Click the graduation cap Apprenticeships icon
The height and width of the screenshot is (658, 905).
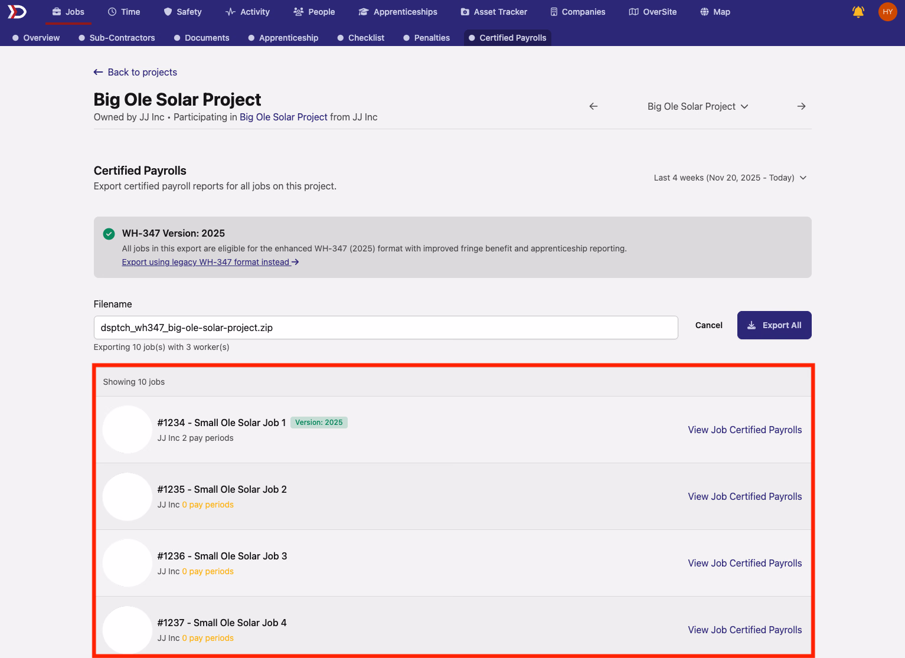(364, 12)
